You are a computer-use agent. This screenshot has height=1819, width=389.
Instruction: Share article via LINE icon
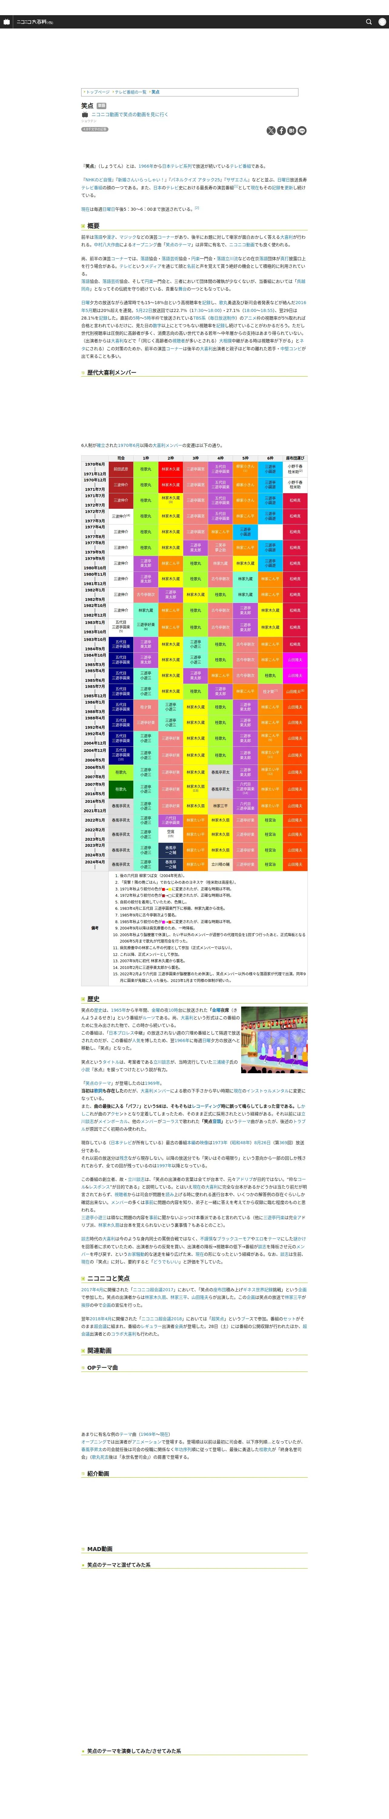point(302,131)
